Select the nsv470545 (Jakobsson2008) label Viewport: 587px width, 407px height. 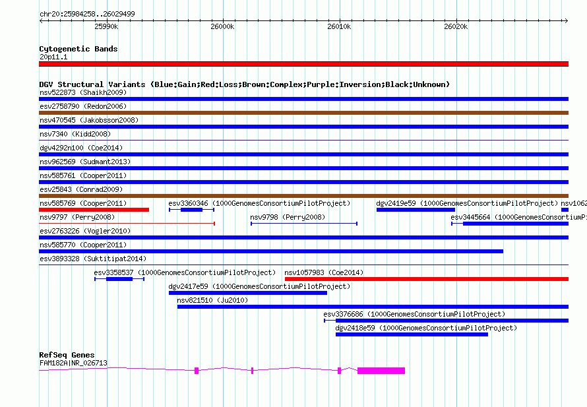[x=89, y=120]
